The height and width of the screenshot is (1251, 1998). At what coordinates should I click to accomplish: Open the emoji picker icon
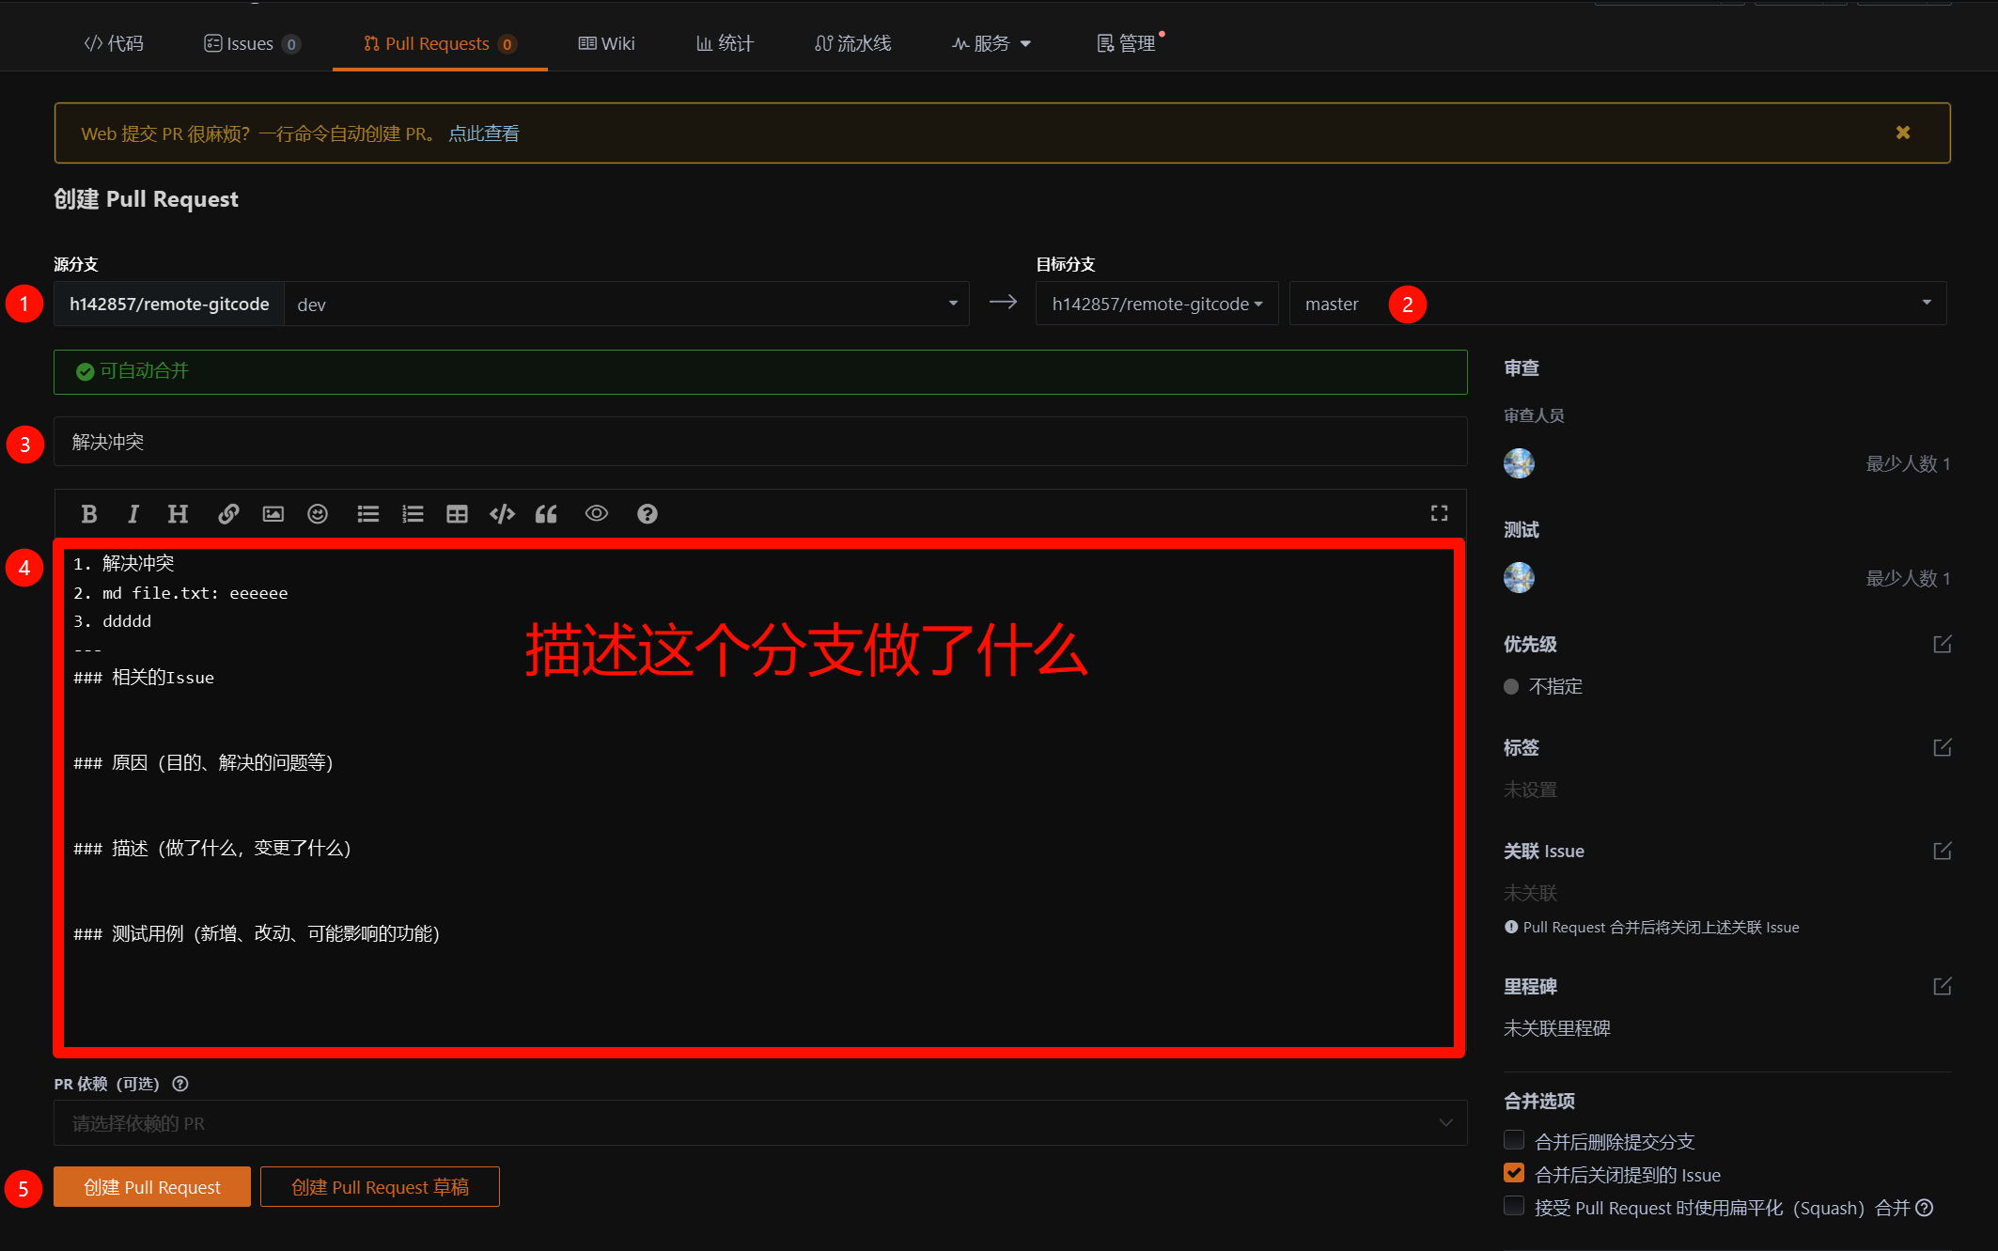[318, 514]
